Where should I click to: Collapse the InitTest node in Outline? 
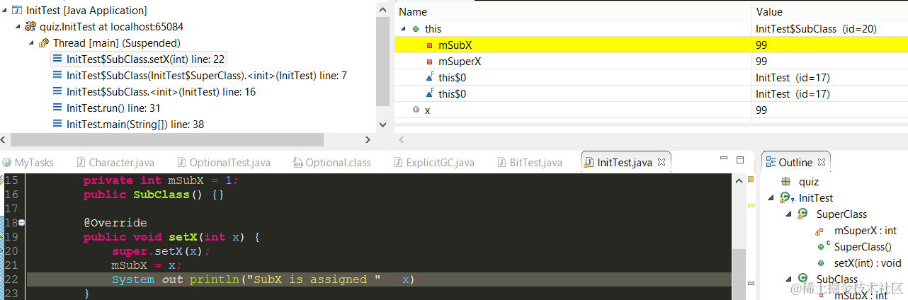[771, 198]
